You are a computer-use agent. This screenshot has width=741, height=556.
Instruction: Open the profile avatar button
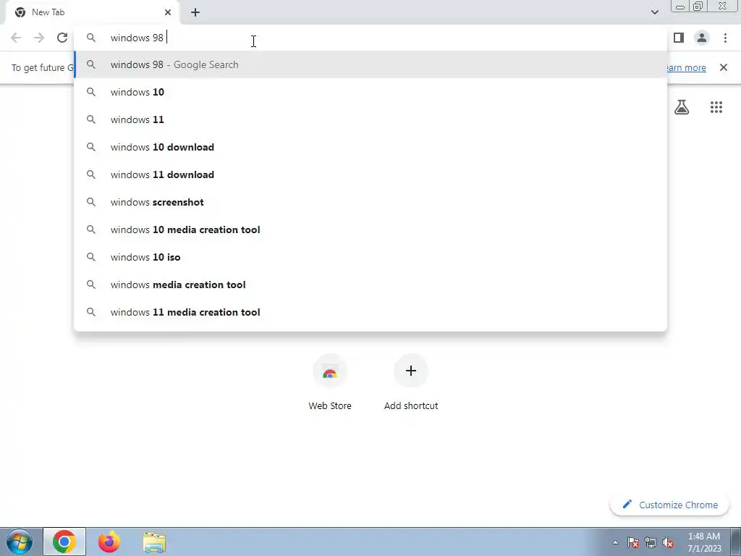point(702,38)
